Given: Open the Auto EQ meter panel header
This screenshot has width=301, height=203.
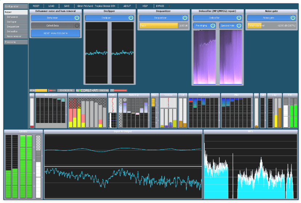Looking at the screenshot, I should click(134, 95).
